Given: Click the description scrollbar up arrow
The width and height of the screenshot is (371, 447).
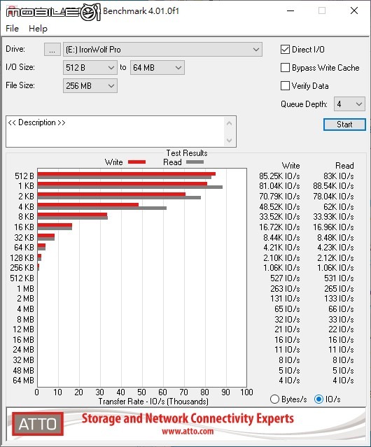Looking at the screenshot, I should [230, 123].
